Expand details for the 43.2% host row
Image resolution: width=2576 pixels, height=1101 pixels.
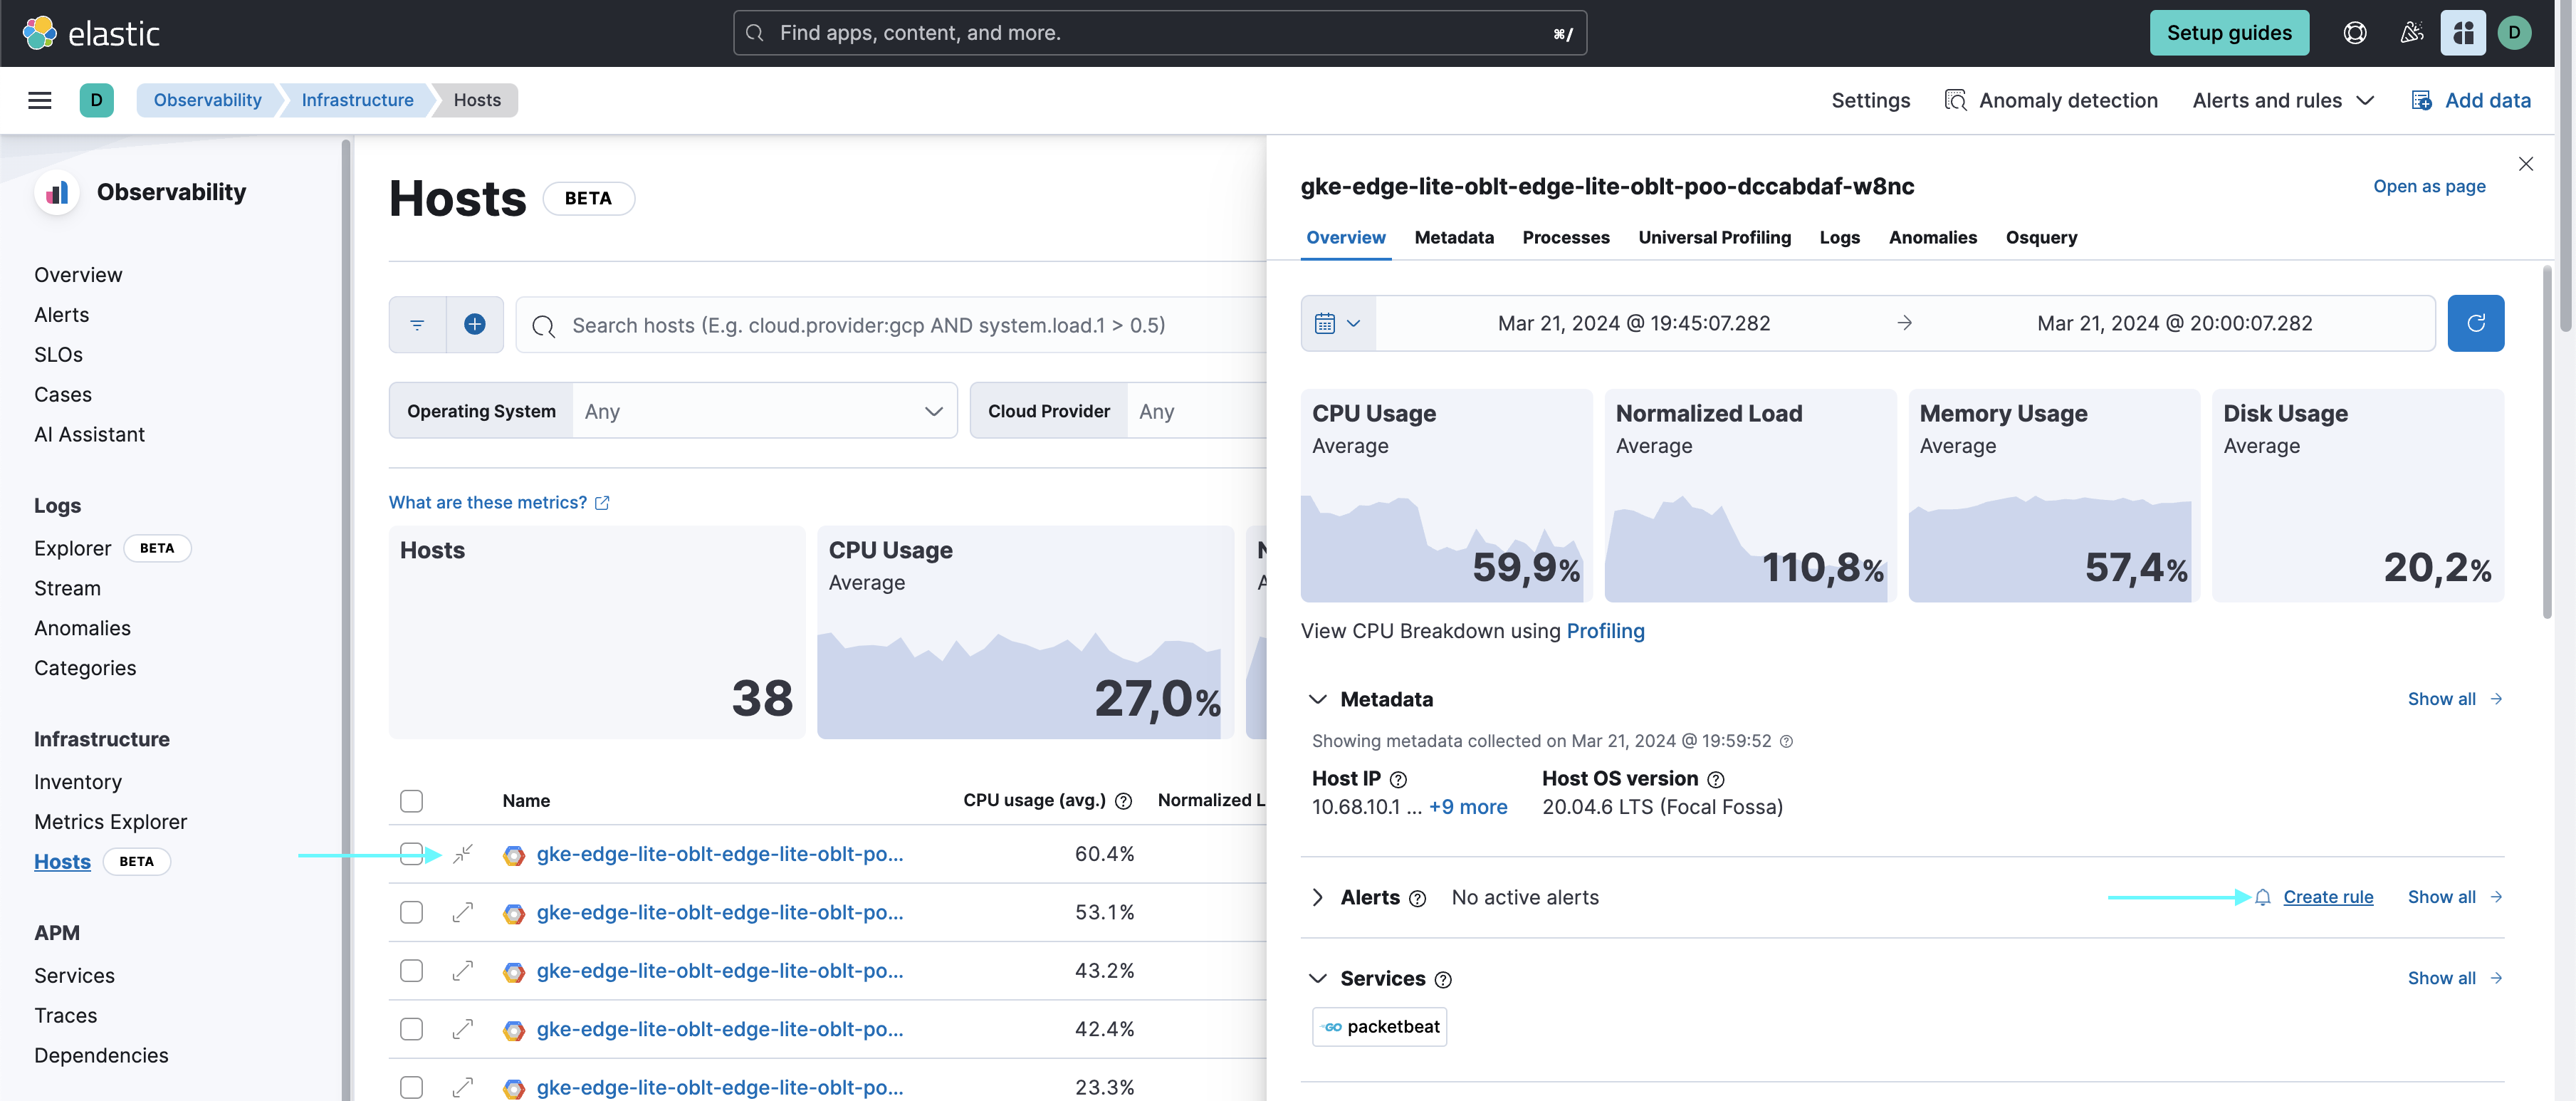(x=462, y=971)
